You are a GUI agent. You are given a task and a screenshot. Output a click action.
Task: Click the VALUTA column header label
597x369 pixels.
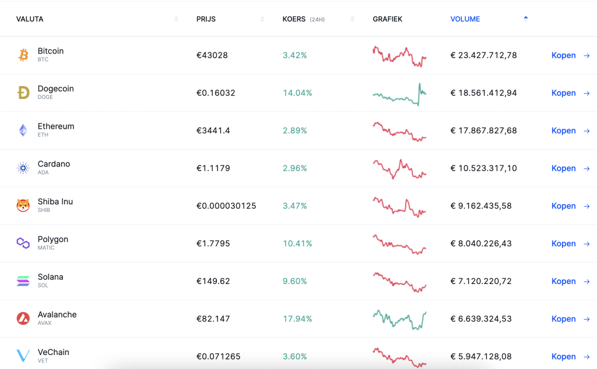pos(30,19)
